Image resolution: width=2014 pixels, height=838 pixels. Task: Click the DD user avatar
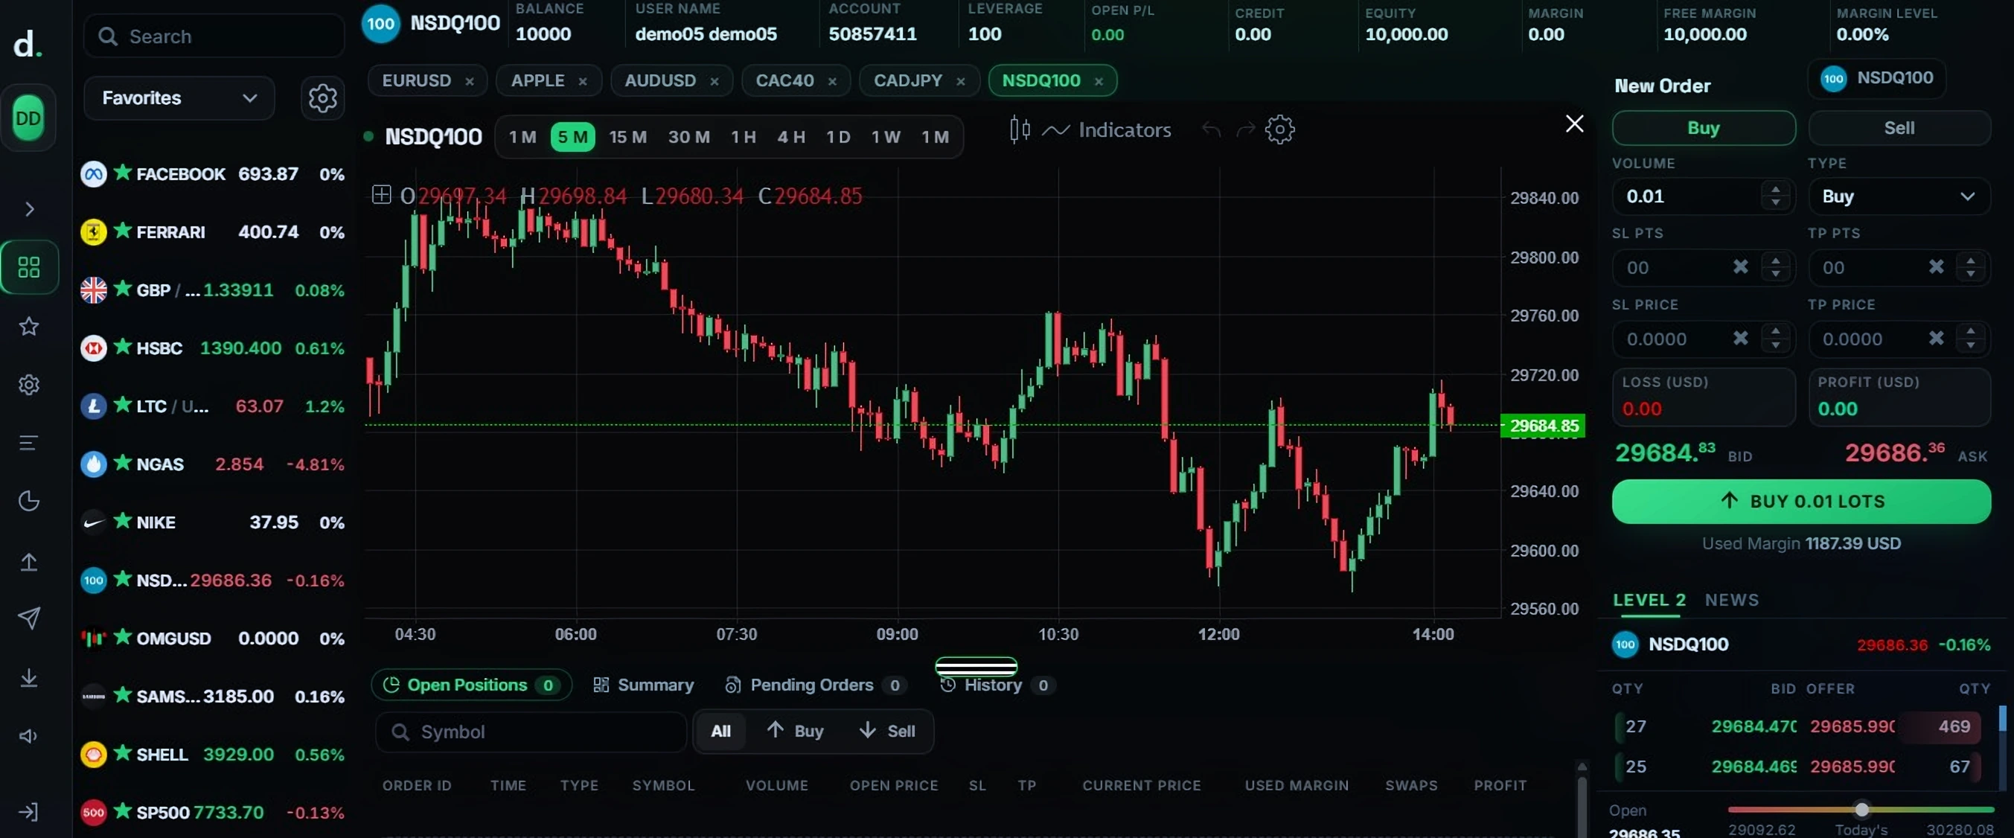pyautogui.click(x=28, y=118)
